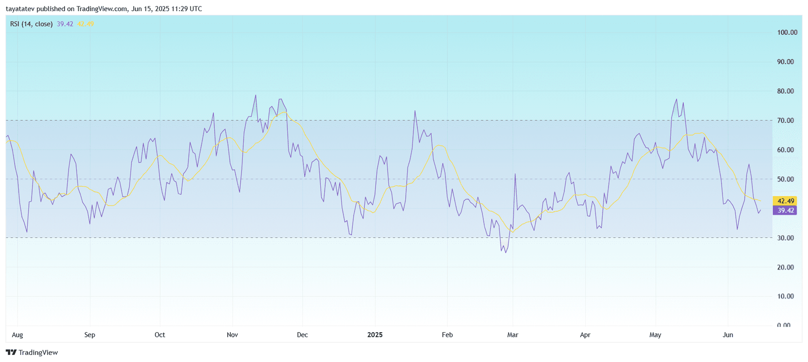Click the Jun label on time axis
Viewport: 808px width, 362px height.
coord(728,335)
